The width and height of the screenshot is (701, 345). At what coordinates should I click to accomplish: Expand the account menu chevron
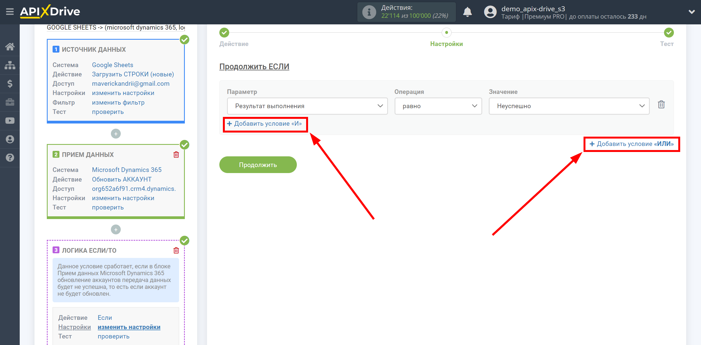pyautogui.click(x=692, y=12)
